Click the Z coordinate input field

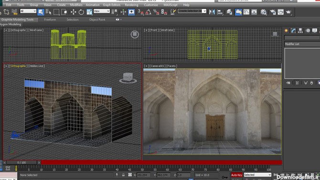(x=184, y=175)
